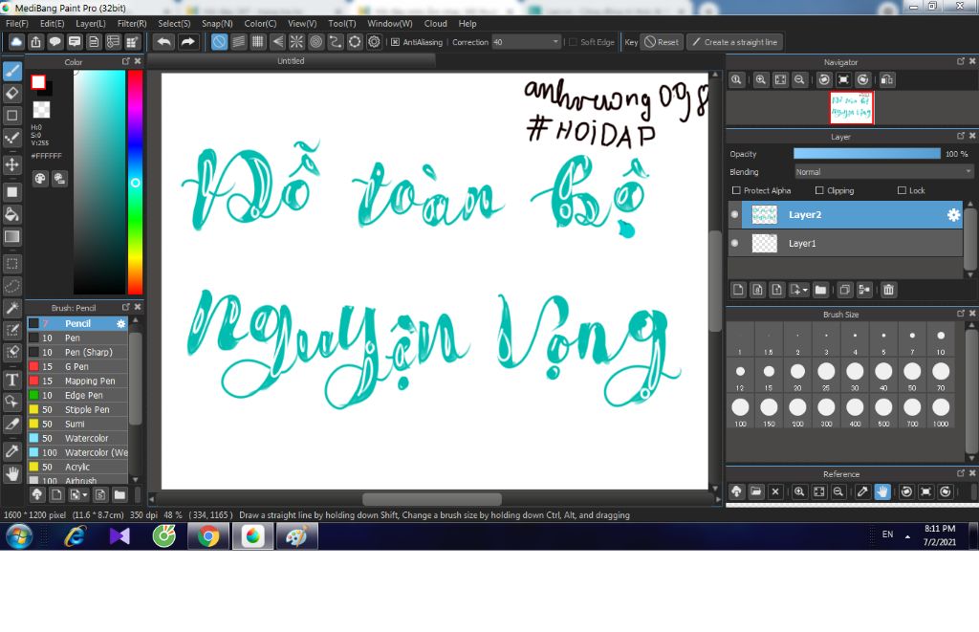
Task: Open Pencil brush settings gear
Action: 121,323
